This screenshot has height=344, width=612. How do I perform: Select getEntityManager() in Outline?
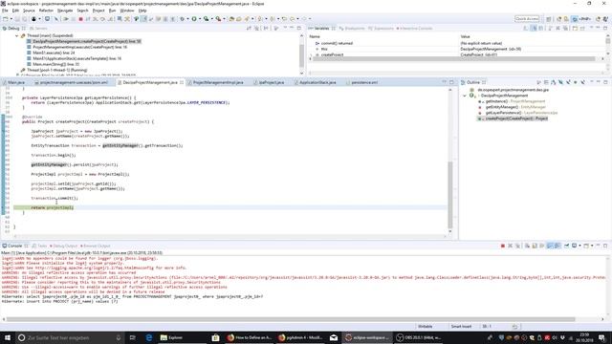512,107
